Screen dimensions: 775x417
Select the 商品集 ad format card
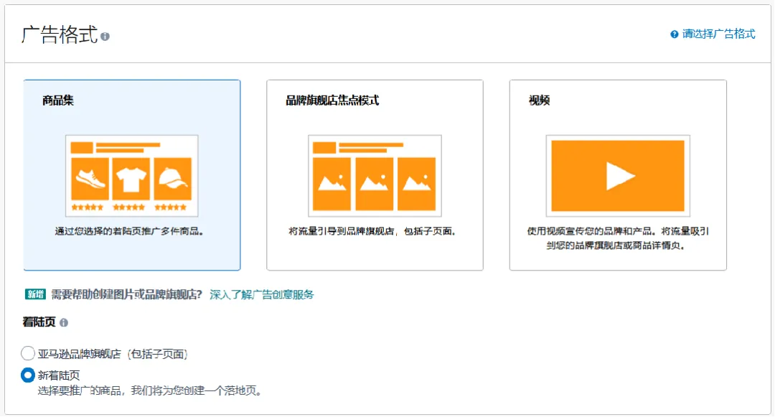tap(132, 175)
